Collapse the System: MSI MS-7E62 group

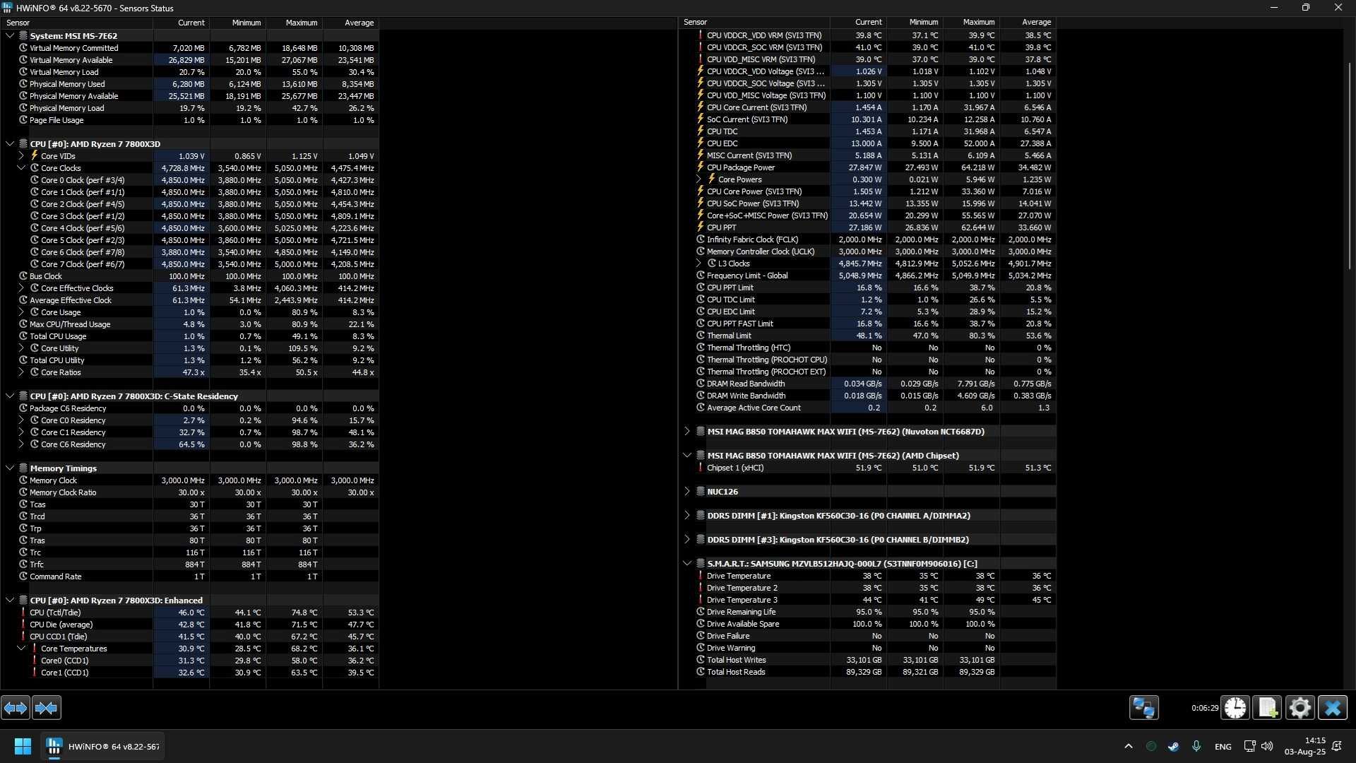pyautogui.click(x=10, y=35)
